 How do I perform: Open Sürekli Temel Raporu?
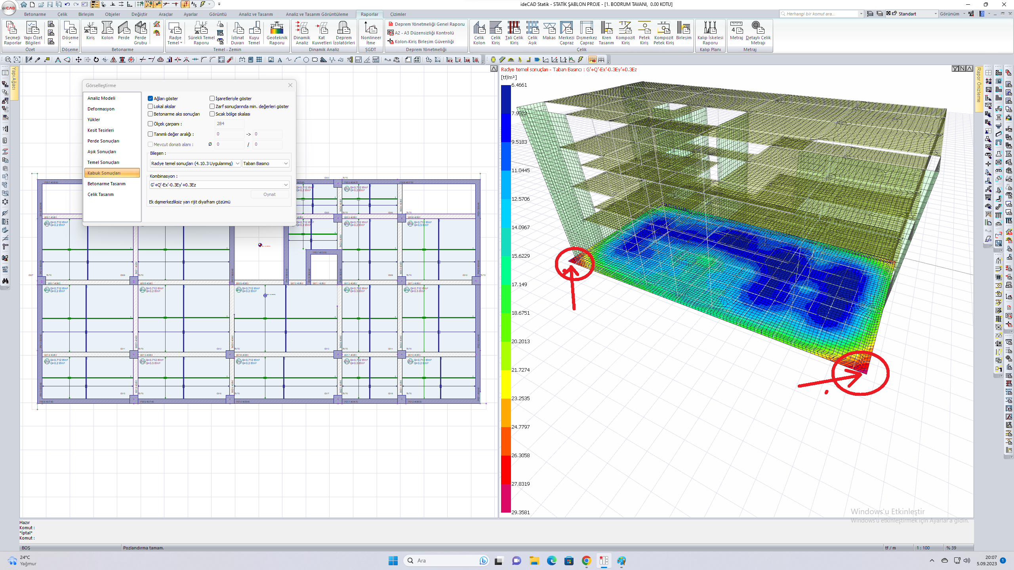click(201, 33)
